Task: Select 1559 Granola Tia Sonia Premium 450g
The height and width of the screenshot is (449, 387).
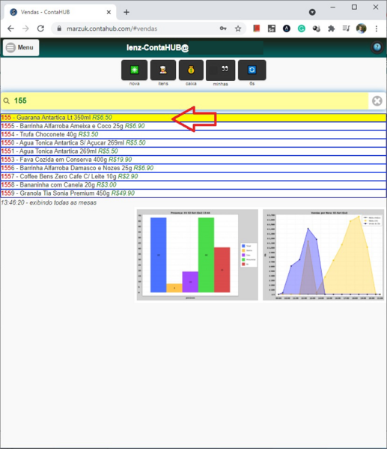Action: pyautogui.click(x=193, y=193)
